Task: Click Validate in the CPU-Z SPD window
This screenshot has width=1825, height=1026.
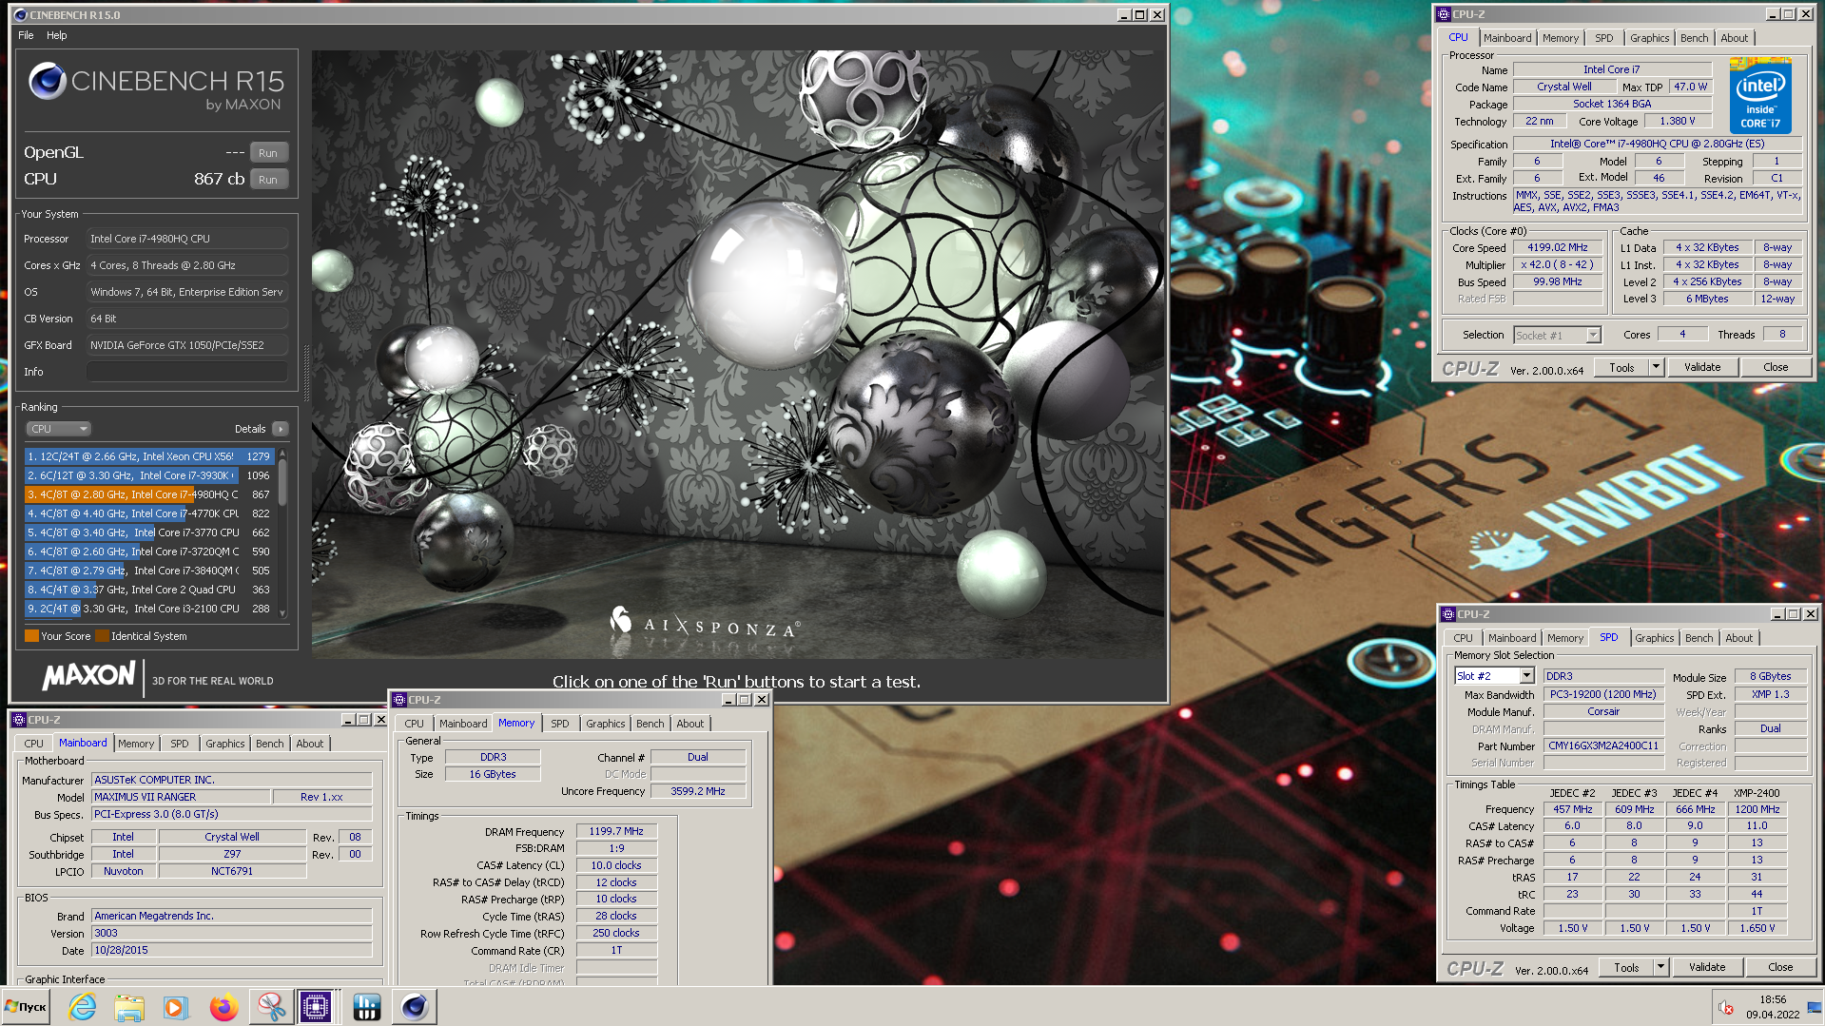Action: (1707, 967)
